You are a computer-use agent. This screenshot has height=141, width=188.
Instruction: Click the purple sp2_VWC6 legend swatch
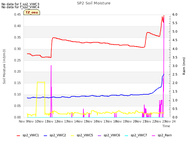point(100,136)
